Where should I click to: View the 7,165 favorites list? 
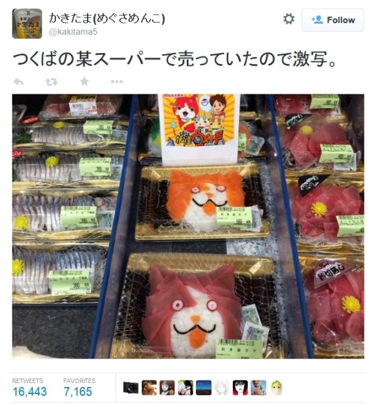(x=79, y=388)
